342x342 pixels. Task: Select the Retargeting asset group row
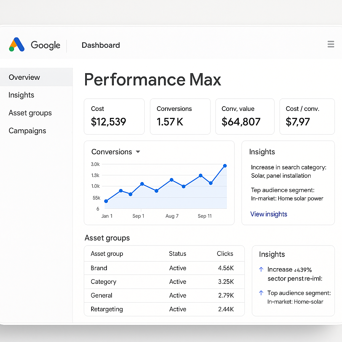(x=164, y=309)
